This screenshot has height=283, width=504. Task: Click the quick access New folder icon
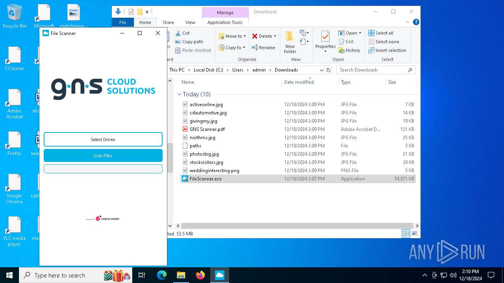click(x=140, y=12)
